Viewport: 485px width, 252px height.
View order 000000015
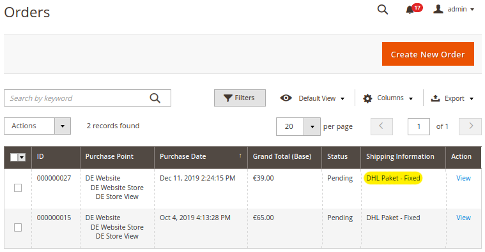[463, 218]
